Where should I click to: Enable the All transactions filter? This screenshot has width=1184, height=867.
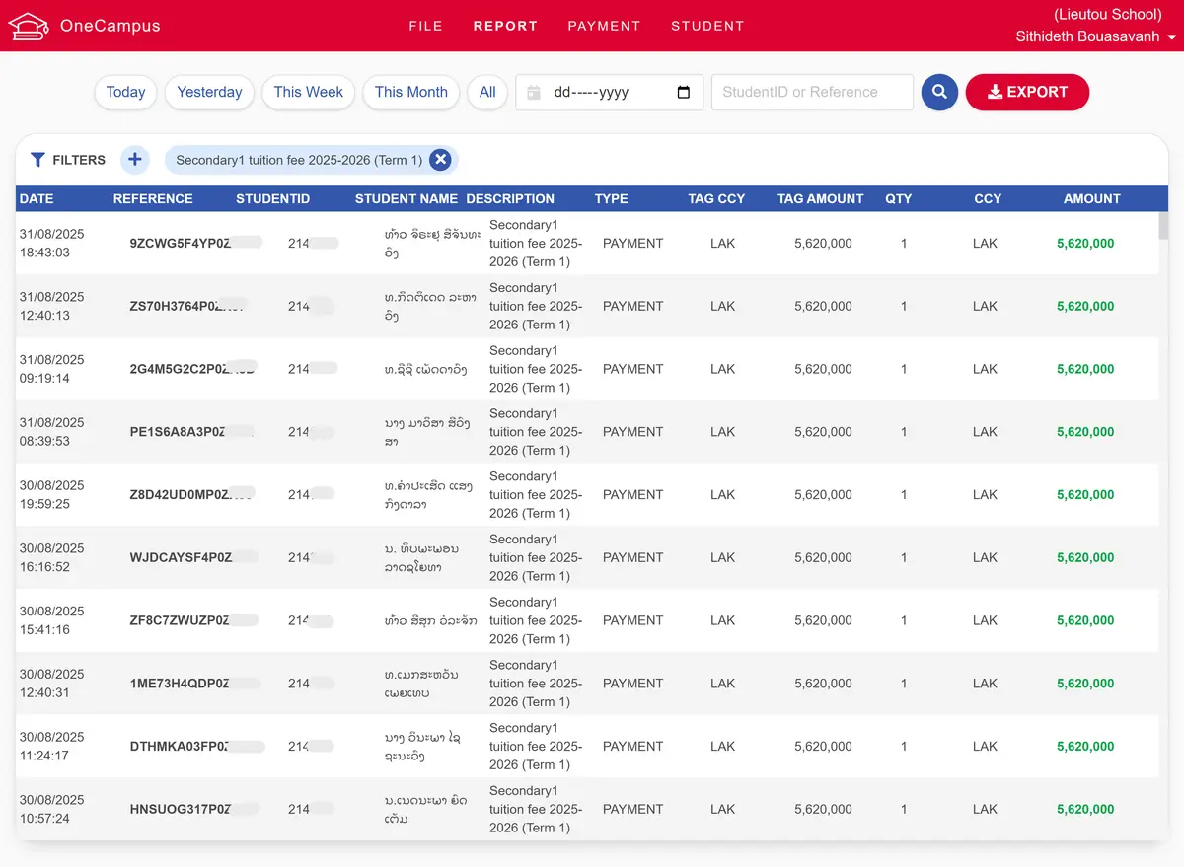click(x=487, y=92)
